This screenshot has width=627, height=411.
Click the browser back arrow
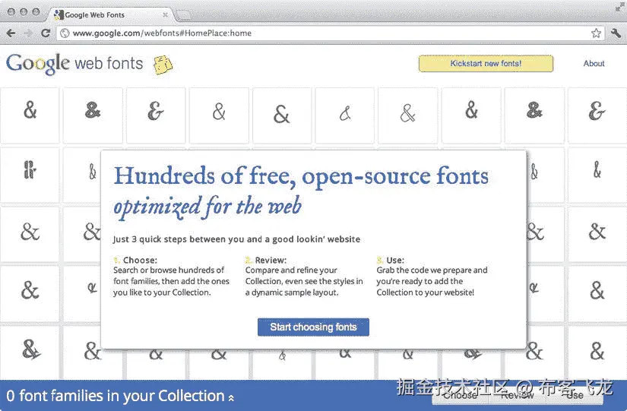(11, 33)
